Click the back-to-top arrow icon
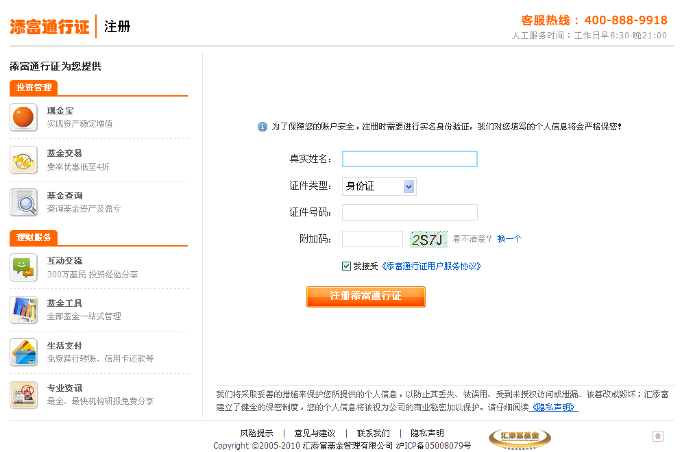This screenshot has height=452, width=682. click(x=657, y=436)
